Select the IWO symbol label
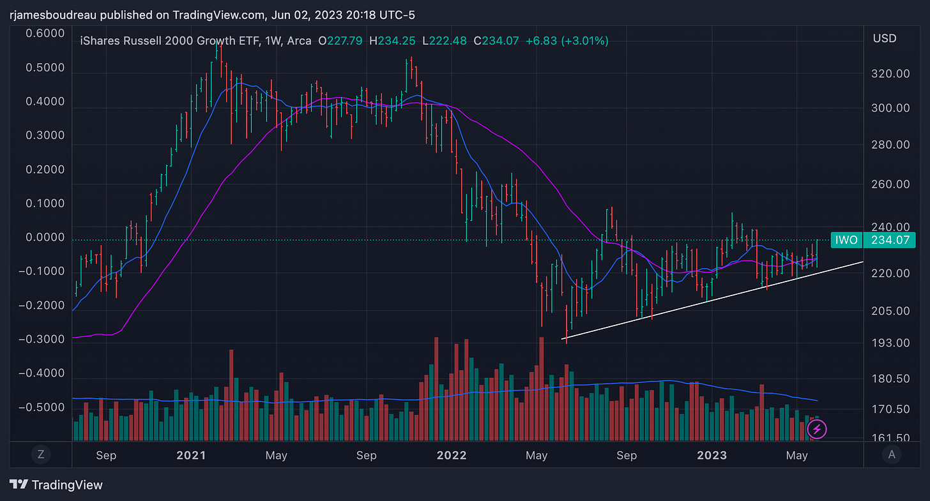The width and height of the screenshot is (930, 501). tap(845, 241)
